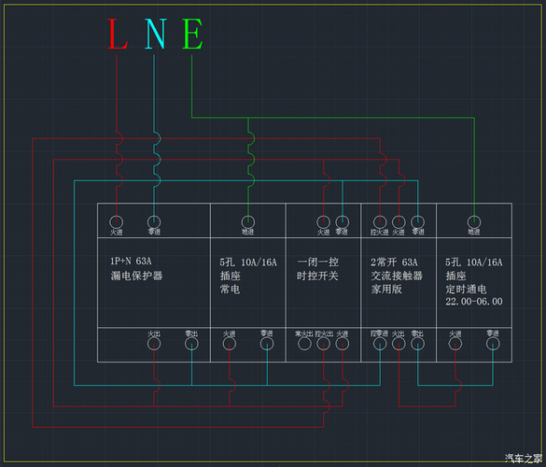Select 交流接触器 top 零进 terminal circle

(x=417, y=222)
